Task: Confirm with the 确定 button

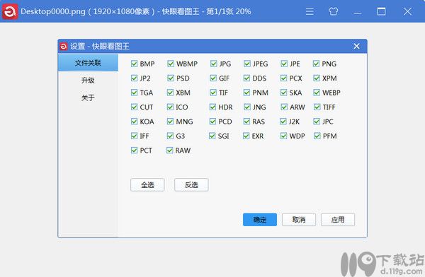Action: click(260, 219)
